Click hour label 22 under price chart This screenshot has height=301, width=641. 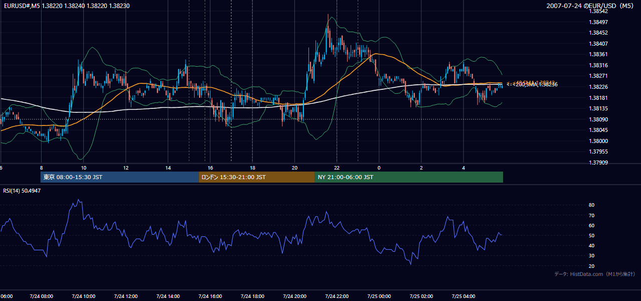(x=337, y=168)
